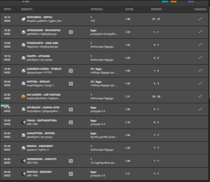Screen dimensions: 210x182
Task: Expand plus button in 20:00 Ligue 1 row
Action: point(71,84)
